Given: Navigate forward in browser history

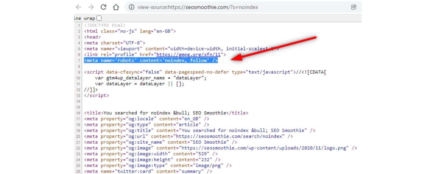Looking at the screenshot, I should tap(91, 7).
